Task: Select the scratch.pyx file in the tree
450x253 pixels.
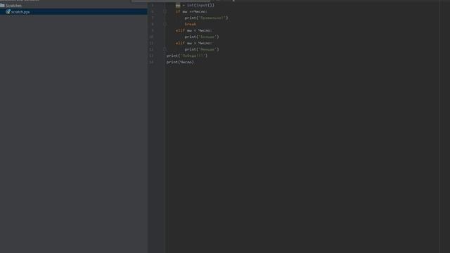Action: pos(73,12)
